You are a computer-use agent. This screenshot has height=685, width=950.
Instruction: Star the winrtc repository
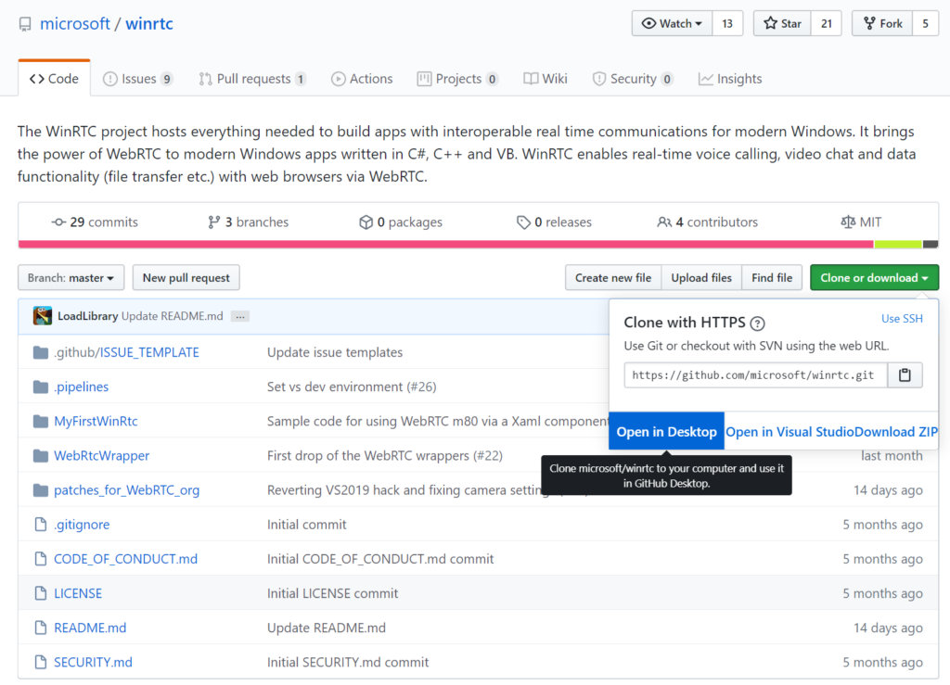(782, 23)
